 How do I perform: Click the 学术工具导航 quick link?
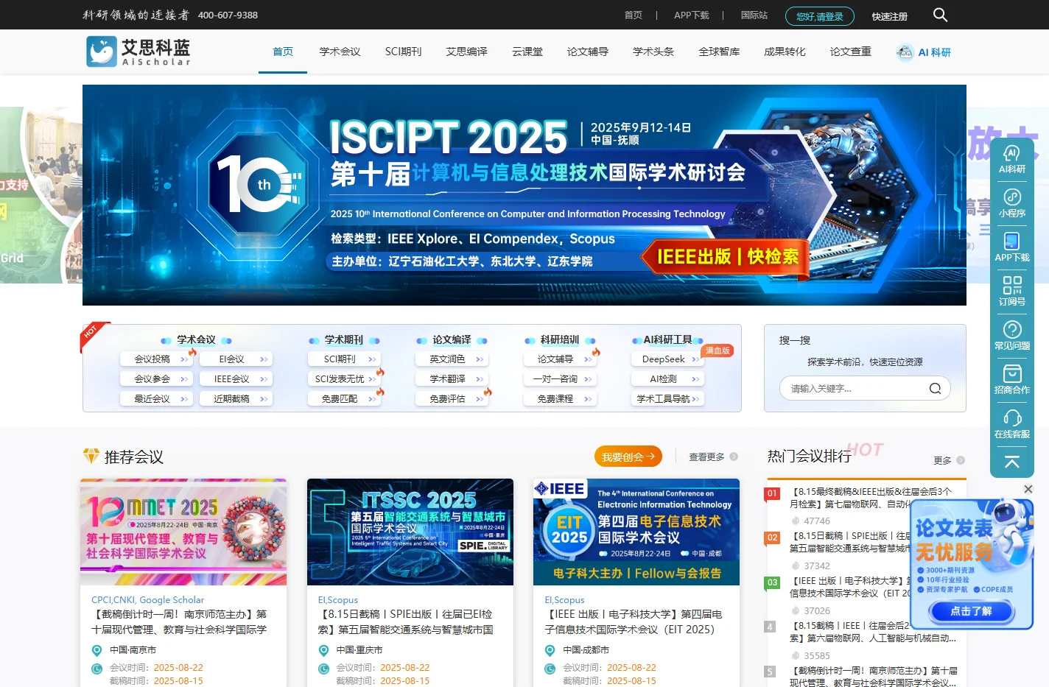(668, 399)
